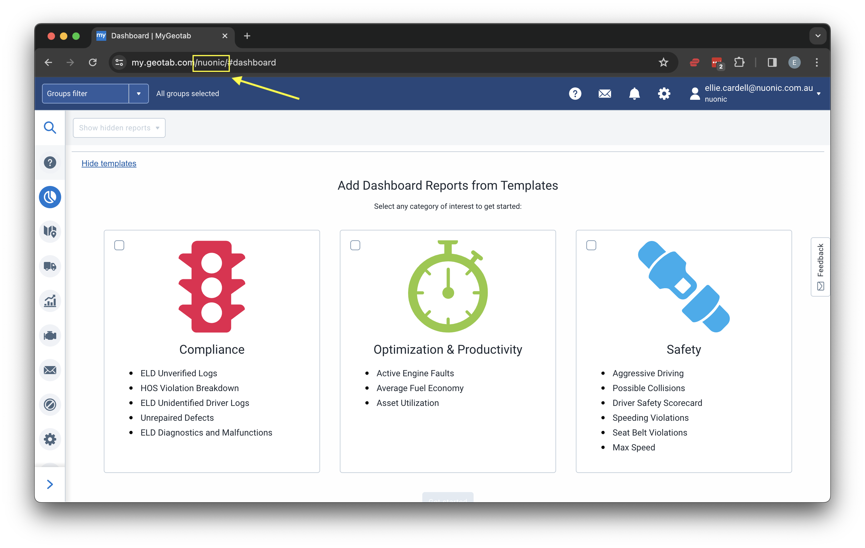
Task: Open Chrome profile E avatar
Action: point(794,62)
